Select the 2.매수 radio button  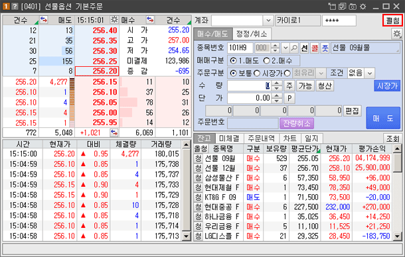point(266,61)
